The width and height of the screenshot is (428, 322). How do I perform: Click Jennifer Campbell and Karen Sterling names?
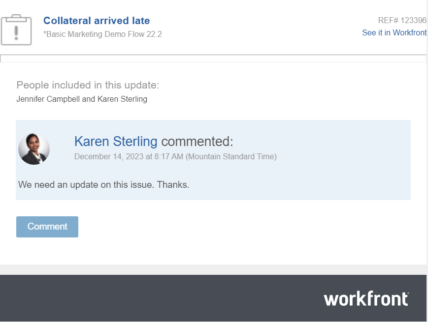(x=82, y=99)
